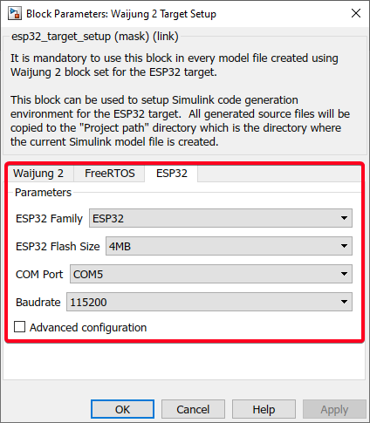
Task: Open the Help button
Action: [x=264, y=409]
